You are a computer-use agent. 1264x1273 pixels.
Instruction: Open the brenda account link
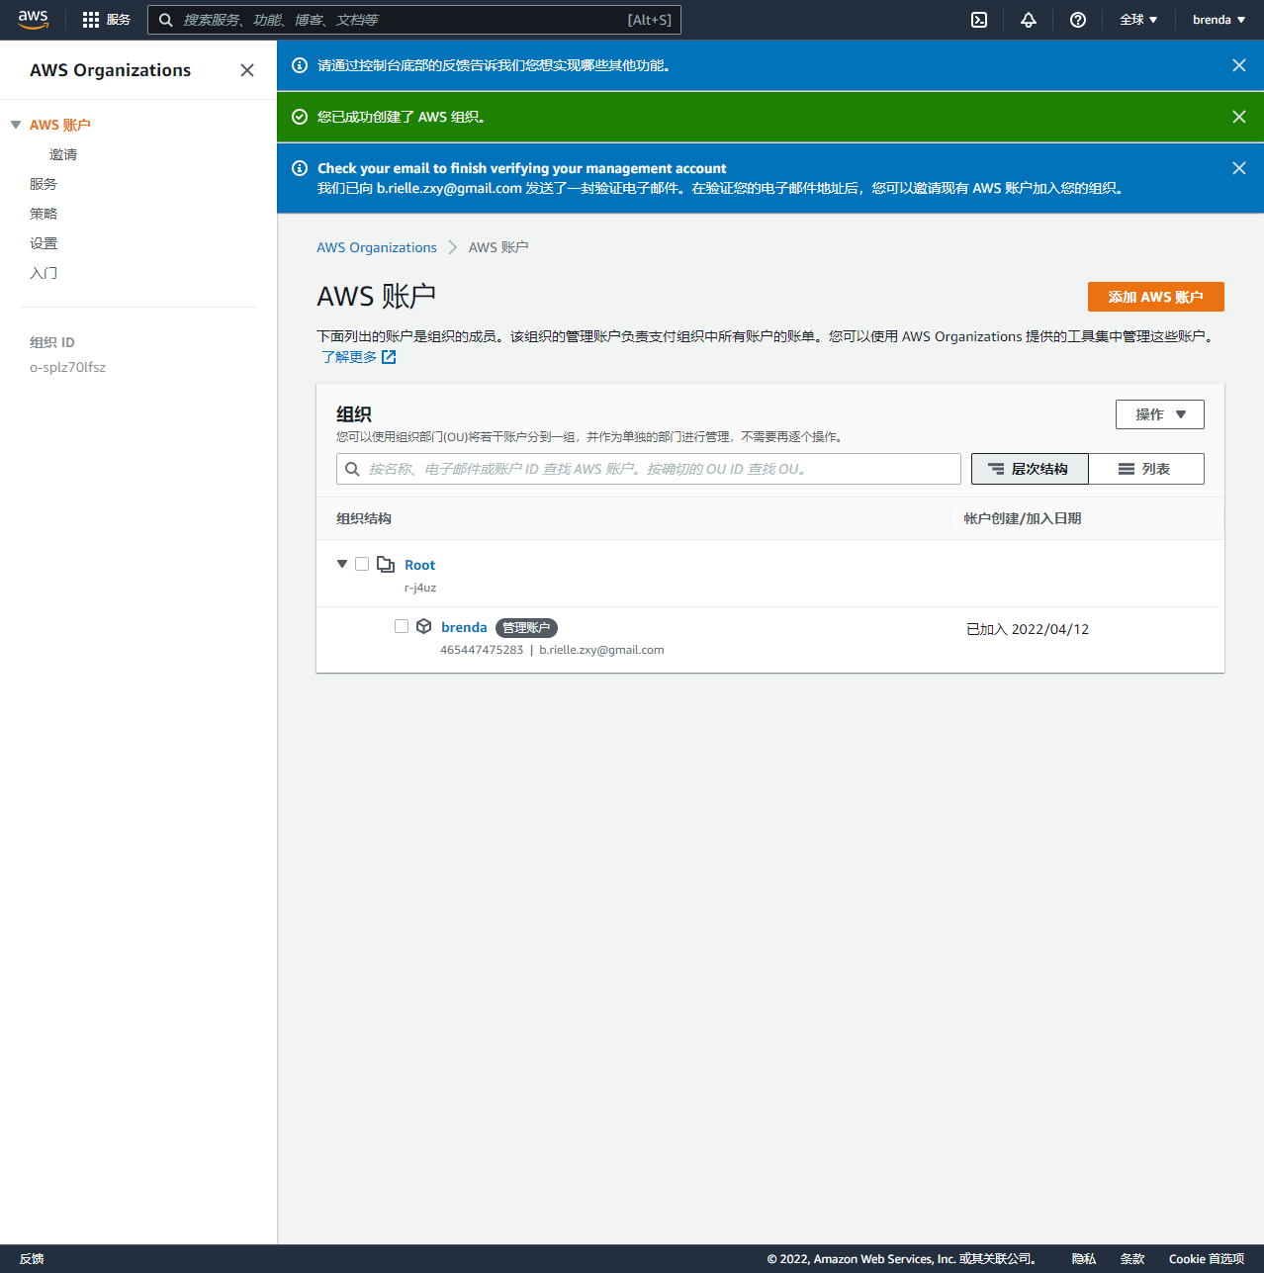click(x=464, y=627)
